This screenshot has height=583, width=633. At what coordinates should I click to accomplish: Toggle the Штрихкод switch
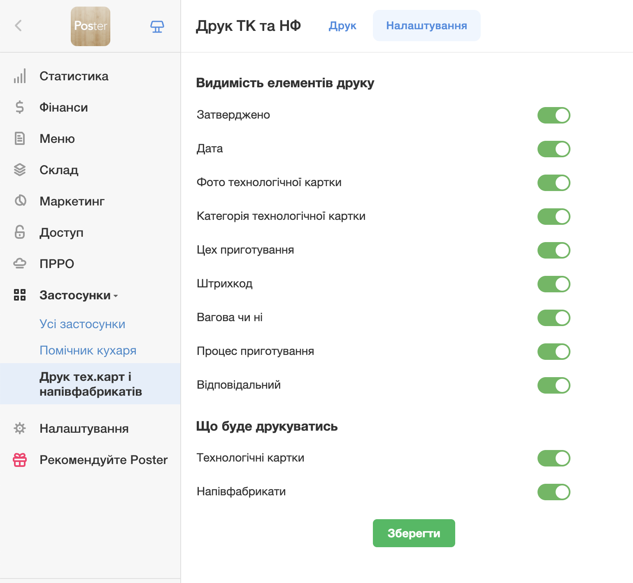(x=554, y=284)
